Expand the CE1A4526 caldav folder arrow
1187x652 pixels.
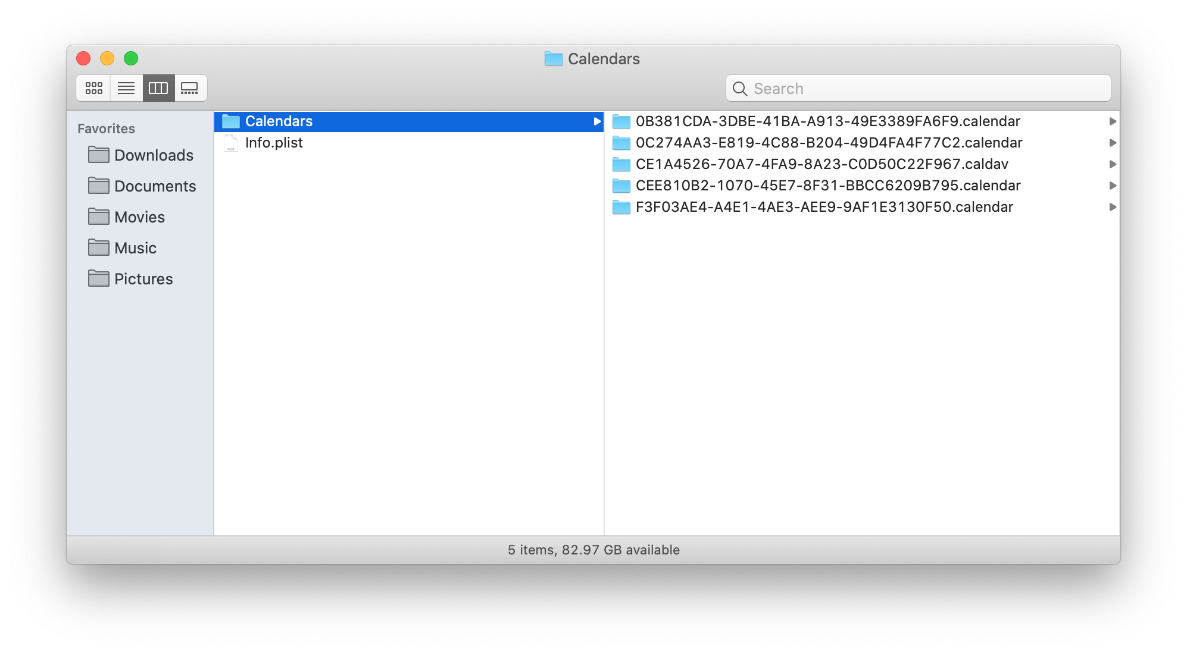(1112, 164)
